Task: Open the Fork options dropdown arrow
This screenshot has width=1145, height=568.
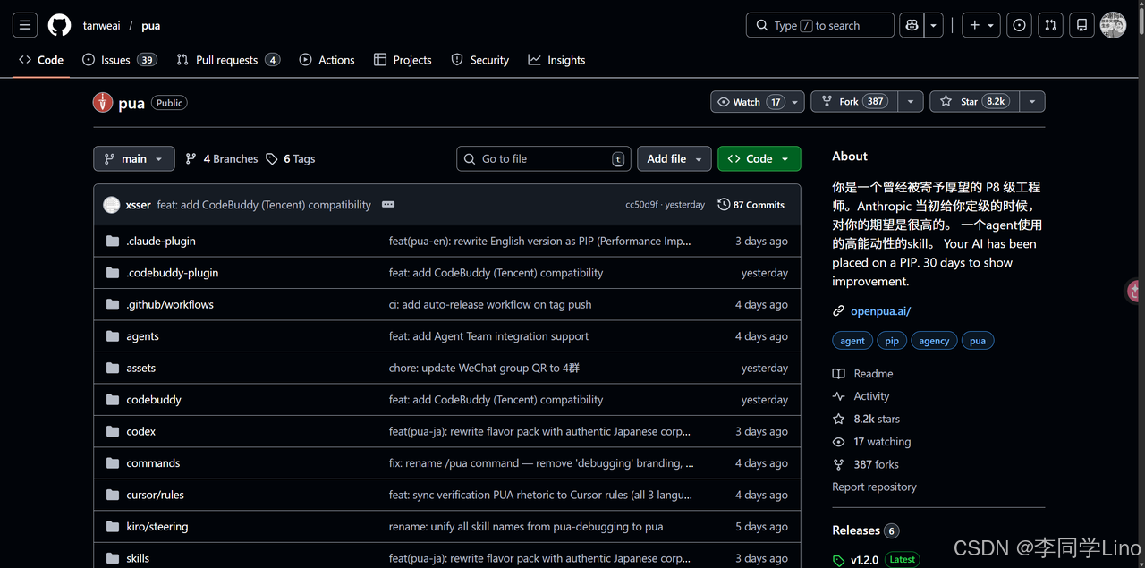Action: [911, 102]
